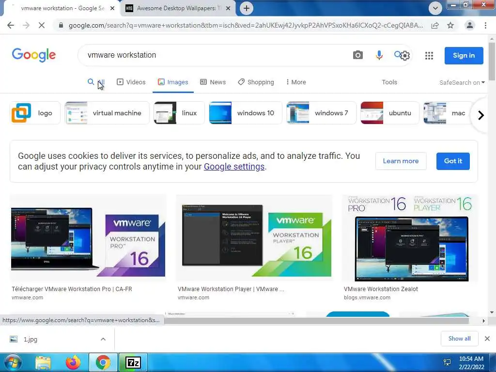Viewport: 496px width, 372px height.
Task: Open Workstation Player 16 image
Action: coord(254,238)
